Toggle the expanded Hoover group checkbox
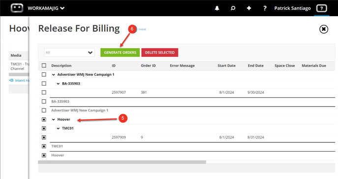 click(44, 119)
